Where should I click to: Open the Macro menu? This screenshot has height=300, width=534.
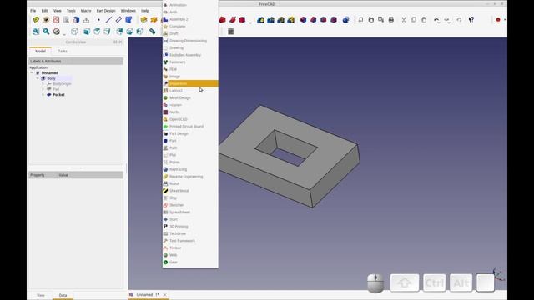[86, 11]
